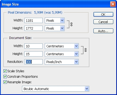The height and width of the screenshot is (95, 117).
Task: Click the Cancel button
Action: point(103,22)
